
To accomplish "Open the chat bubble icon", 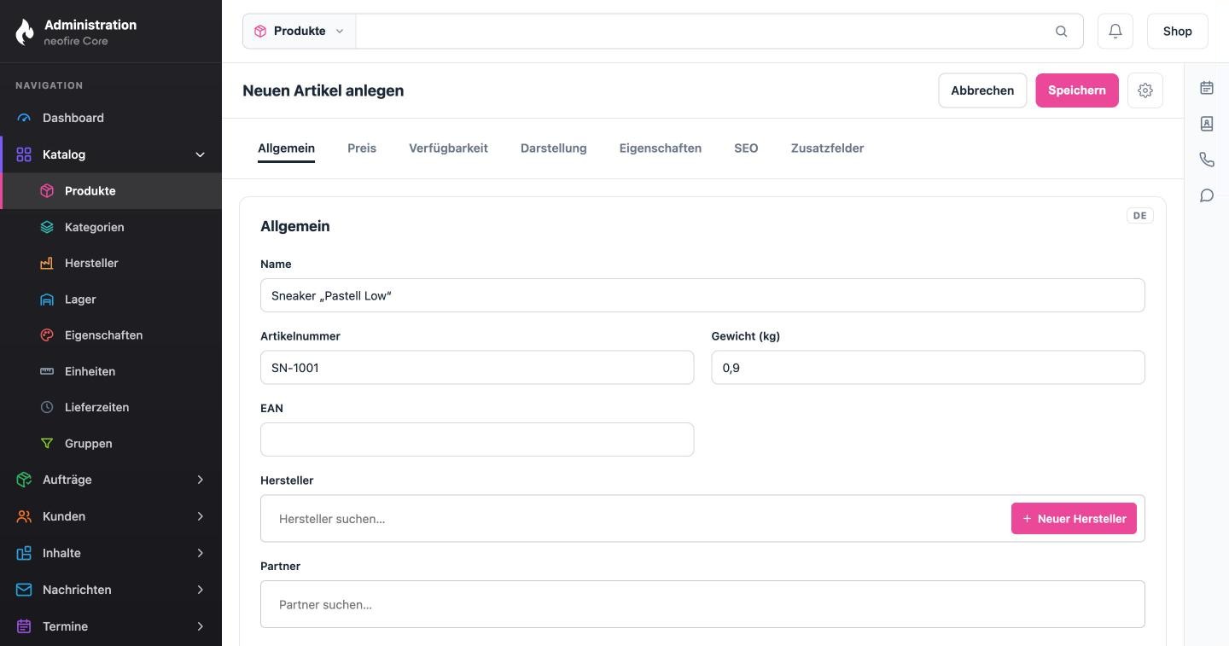I will 1207,195.
